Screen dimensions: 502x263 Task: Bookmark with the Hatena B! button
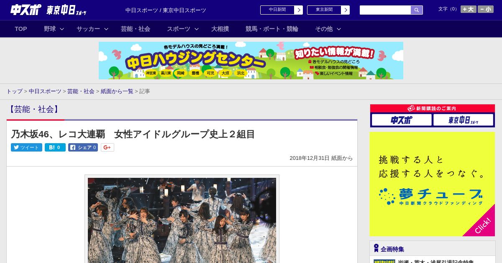[x=55, y=147]
